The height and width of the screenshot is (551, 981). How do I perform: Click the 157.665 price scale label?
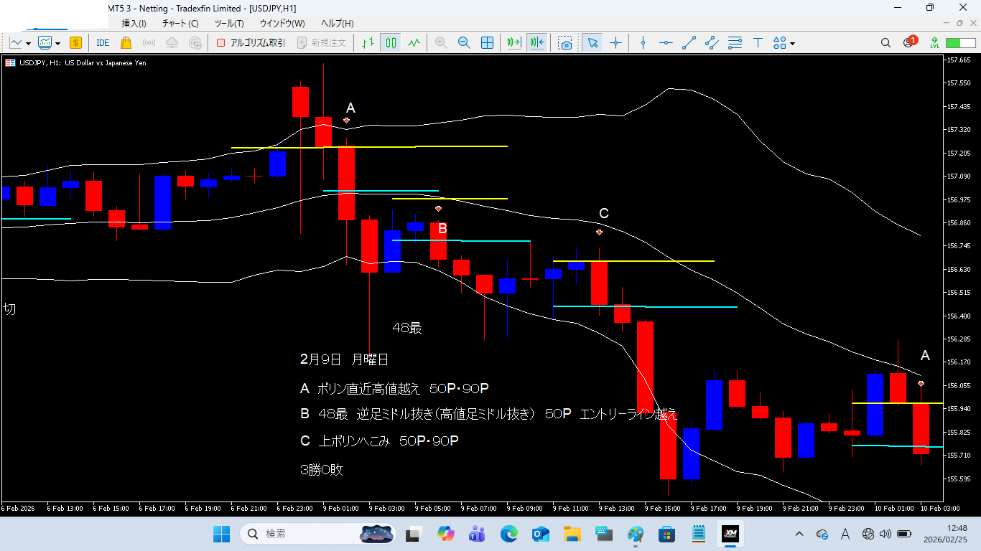pyautogui.click(x=960, y=60)
